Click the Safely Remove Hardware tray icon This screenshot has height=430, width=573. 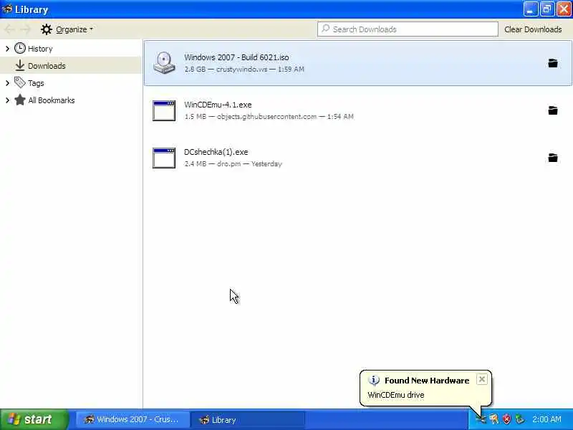click(x=519, y=419)
